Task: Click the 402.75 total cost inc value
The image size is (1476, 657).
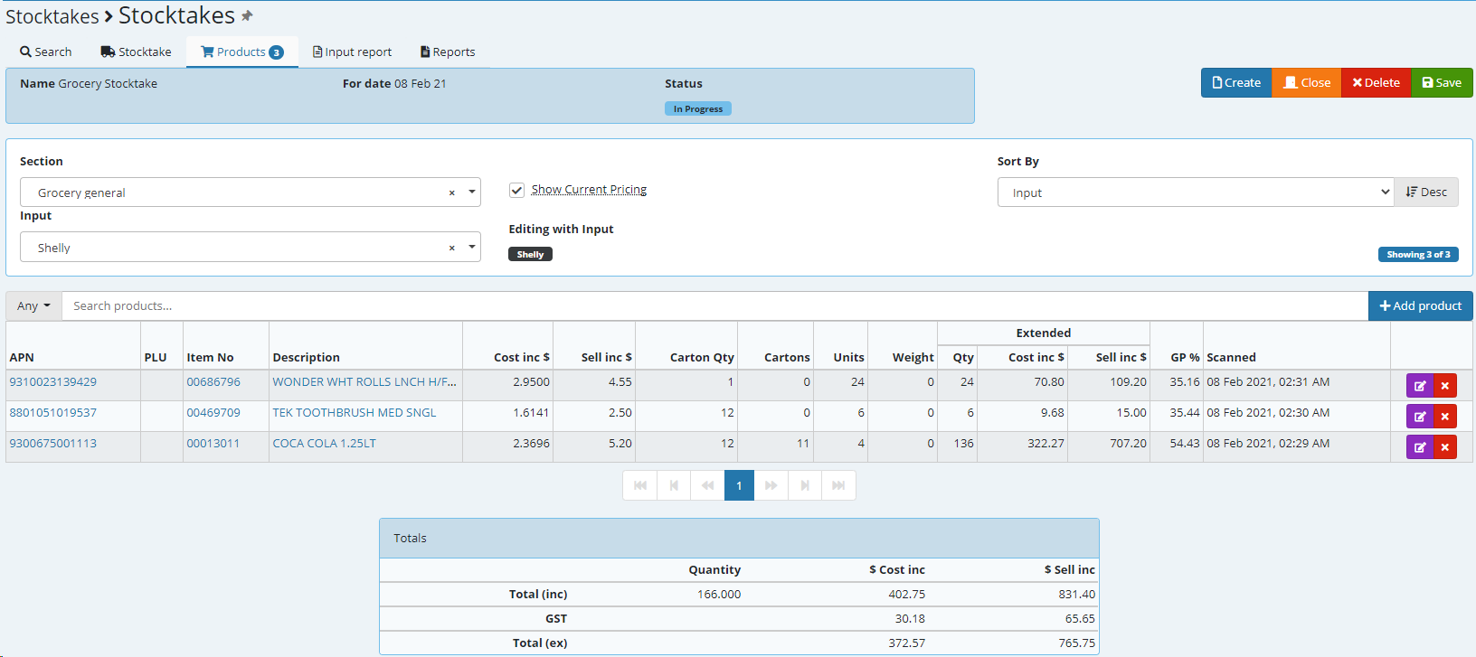Action: click(906, 594)
